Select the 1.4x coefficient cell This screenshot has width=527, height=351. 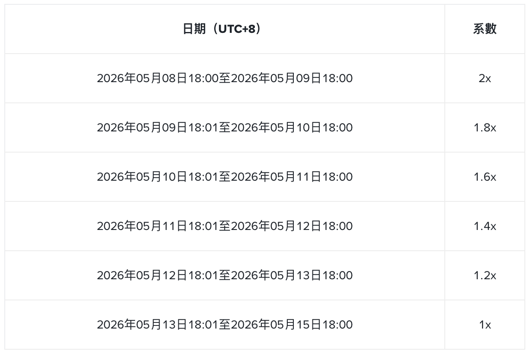485,226
